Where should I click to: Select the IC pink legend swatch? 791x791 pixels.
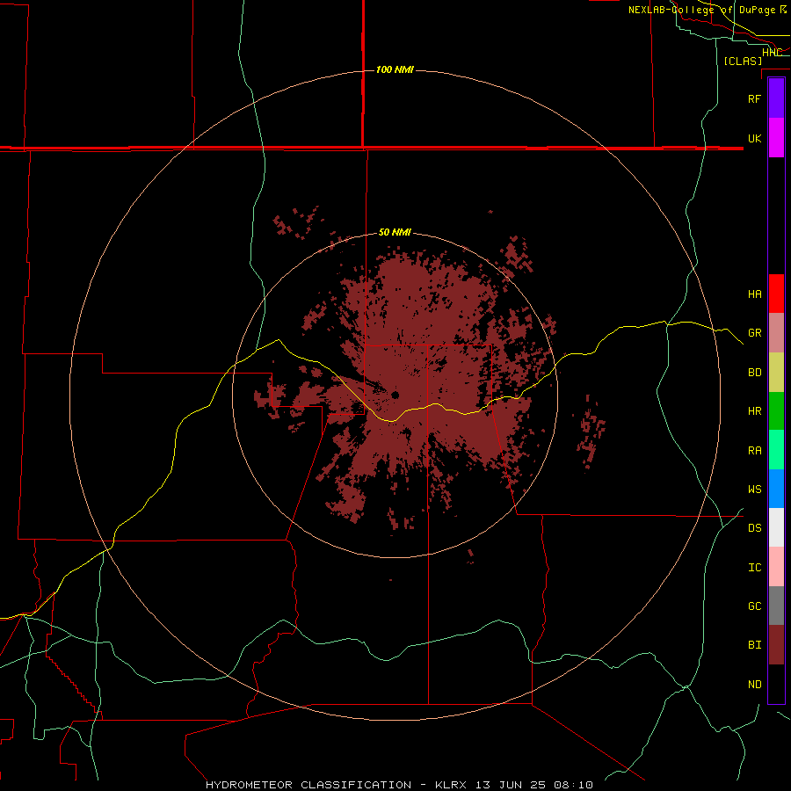click(776, 567)
